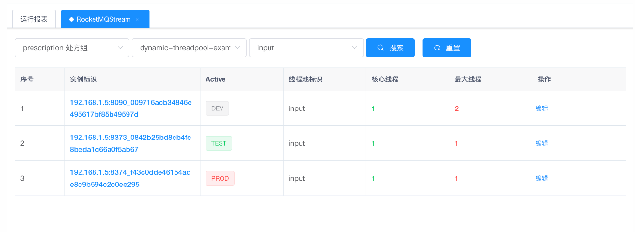Switch to the 运行报表 tab
Image resolution: width=635 pixels, height=232 pixels.
pyautogui.click(x=34, y=19)
